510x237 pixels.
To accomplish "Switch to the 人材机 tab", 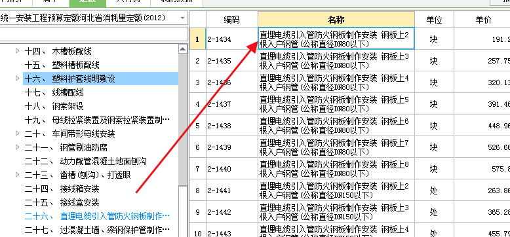I will tap(128, 3).
